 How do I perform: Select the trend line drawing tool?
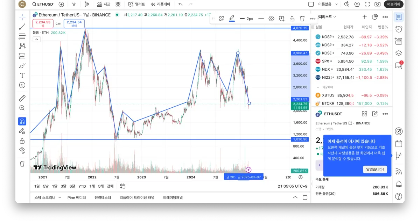pyautogui.click(x=22, y=27)
